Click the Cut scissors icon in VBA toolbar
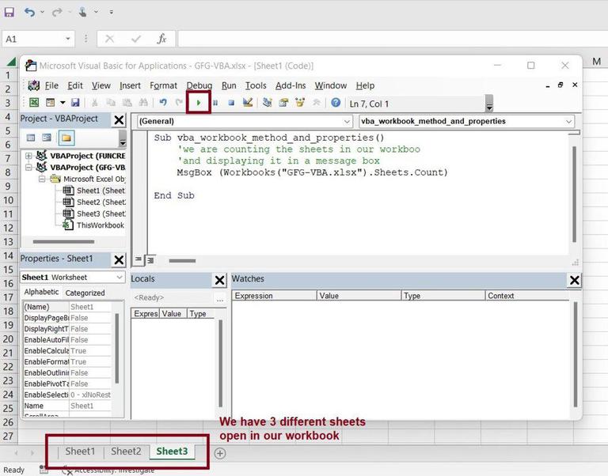Screen dimensions: 608x476 (94, 103)
